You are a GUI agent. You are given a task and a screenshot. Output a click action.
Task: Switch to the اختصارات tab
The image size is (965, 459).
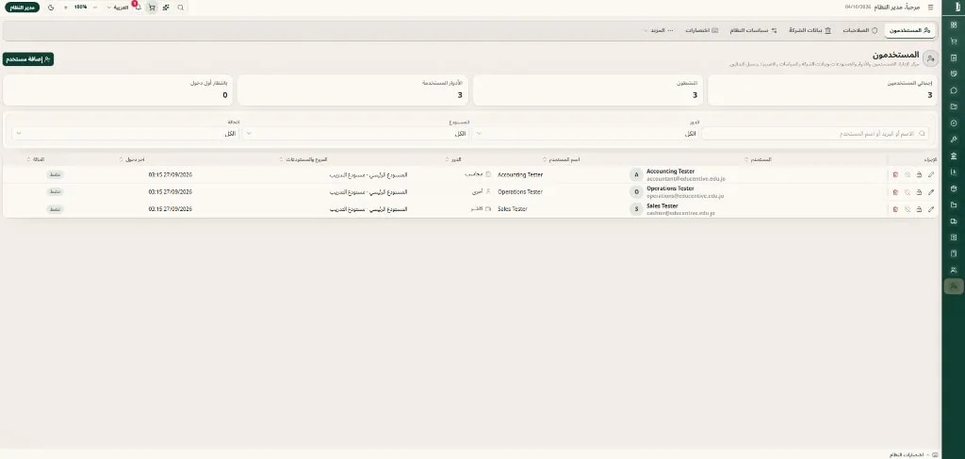pyautogui.click(x=701, y=30)
